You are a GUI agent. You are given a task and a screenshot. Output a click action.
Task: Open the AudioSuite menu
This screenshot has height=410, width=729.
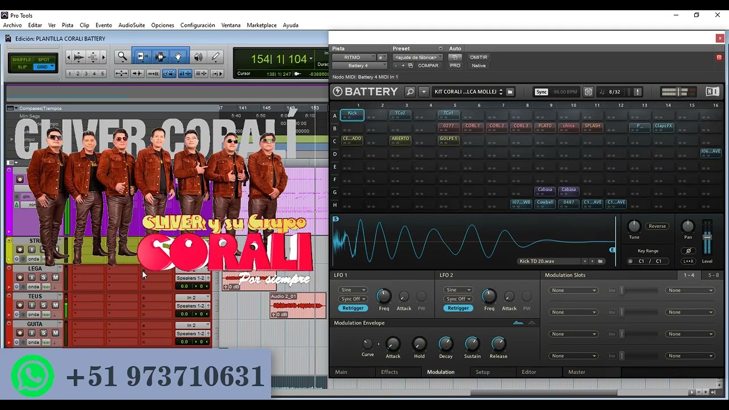(132, 25)
